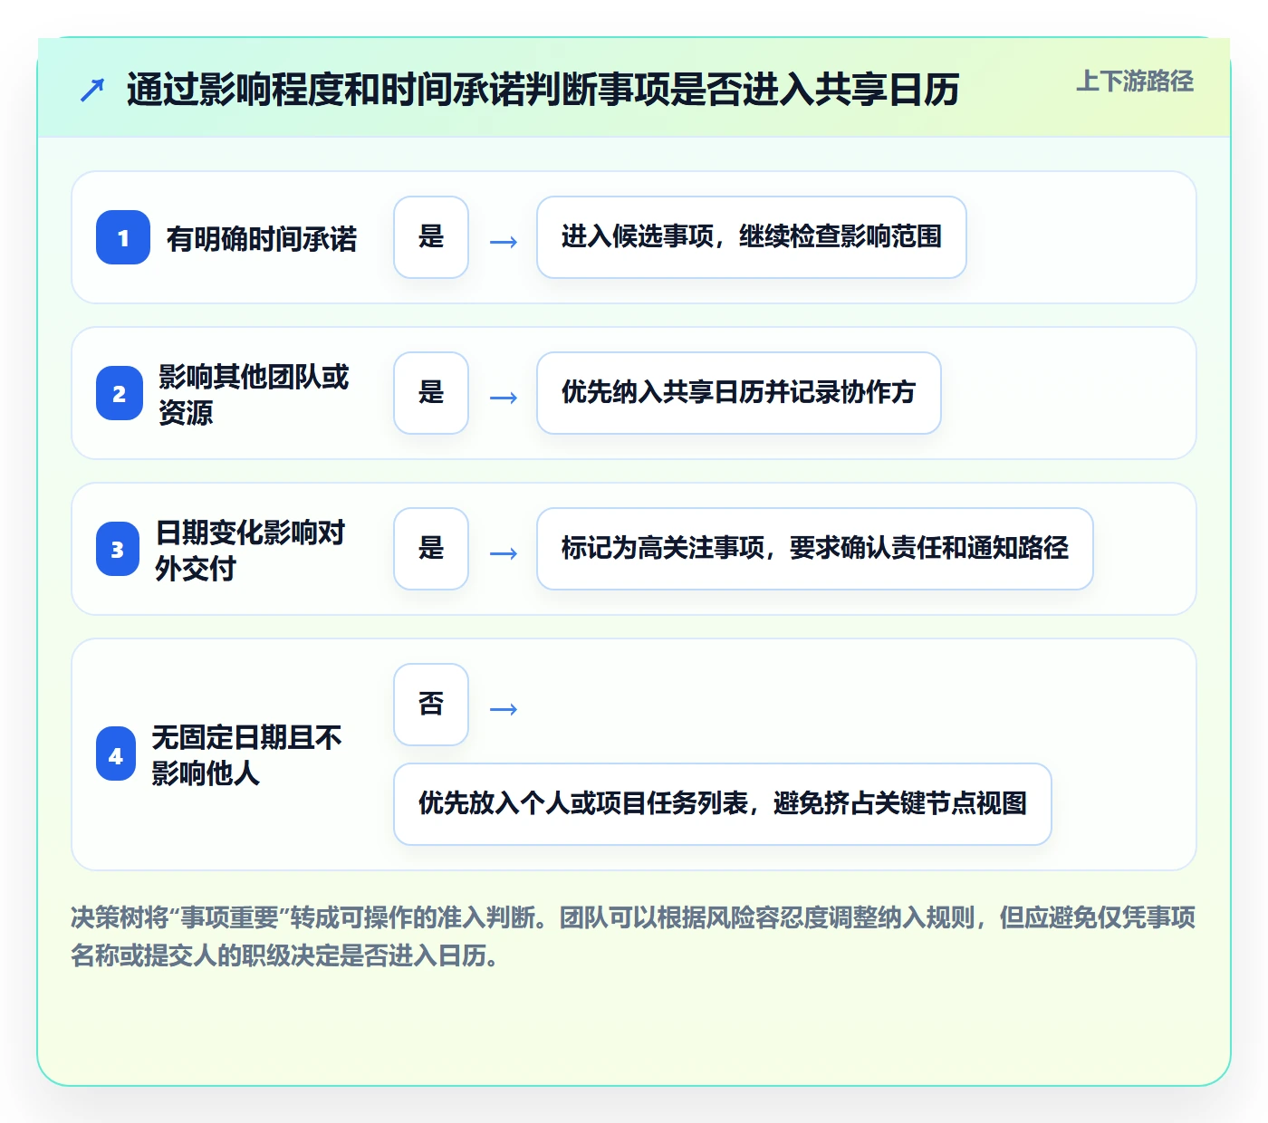
Task: Click the arrow in 日期变化影响对外交付 row
Action: coord(504,553)
